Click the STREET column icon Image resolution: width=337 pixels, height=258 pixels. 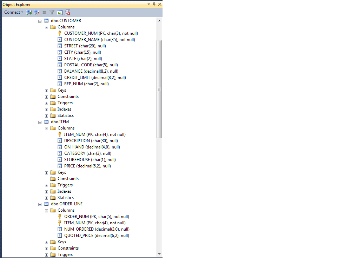tap(60, 46)
